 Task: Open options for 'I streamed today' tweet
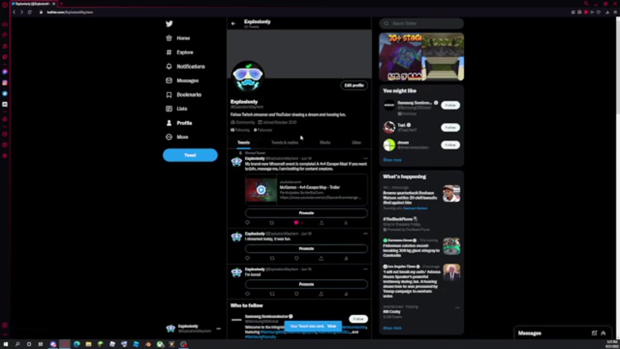coord(365,234)
